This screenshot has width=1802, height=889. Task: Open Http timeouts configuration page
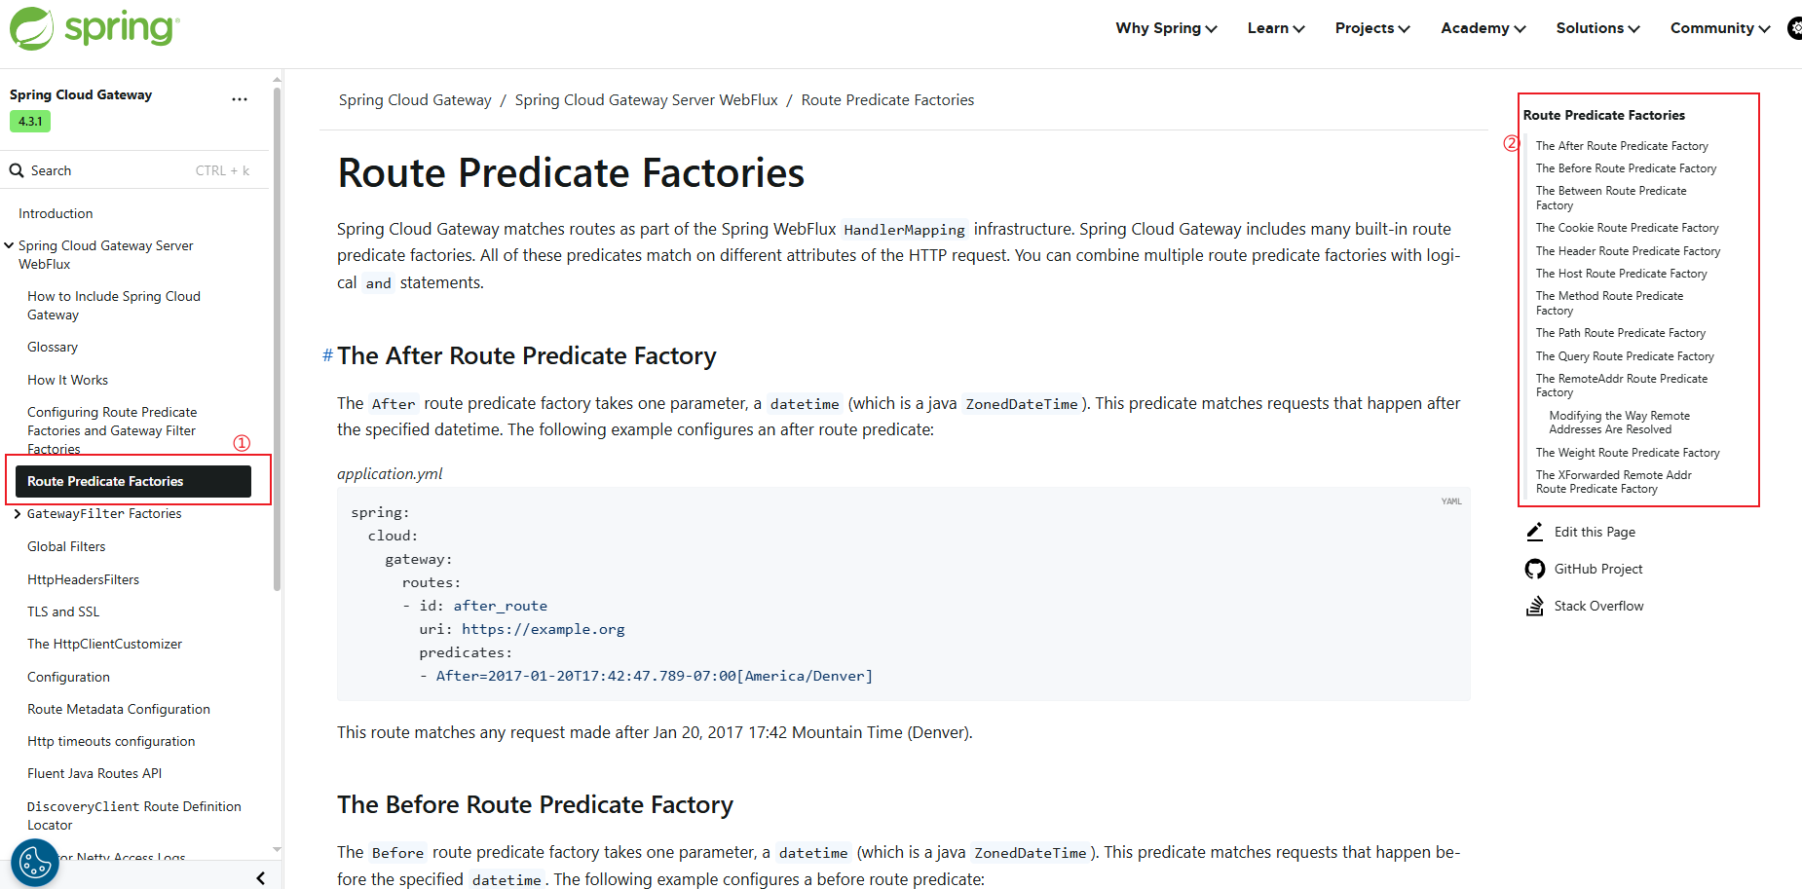111,741
